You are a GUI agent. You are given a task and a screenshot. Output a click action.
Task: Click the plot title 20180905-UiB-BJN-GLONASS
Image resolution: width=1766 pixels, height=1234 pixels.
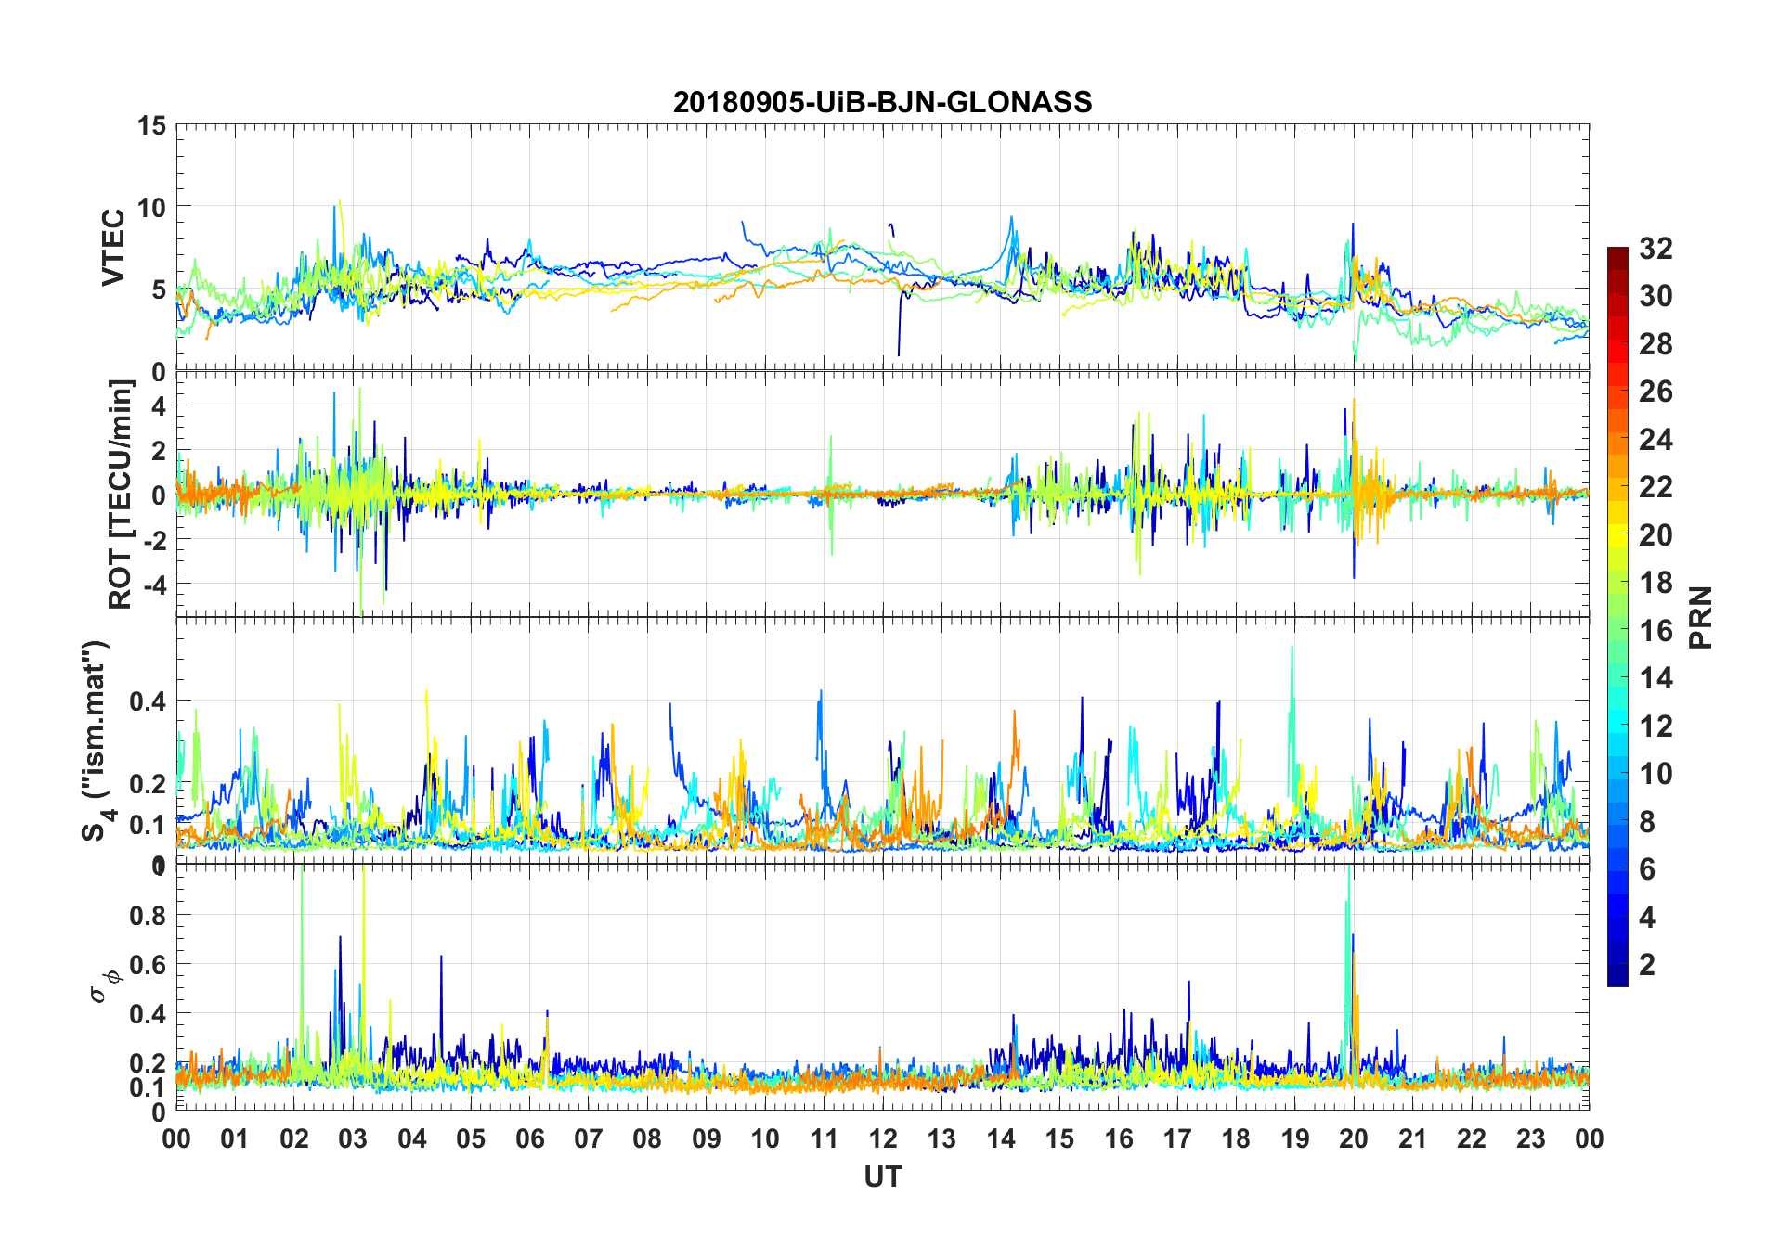tap(882, 102)
